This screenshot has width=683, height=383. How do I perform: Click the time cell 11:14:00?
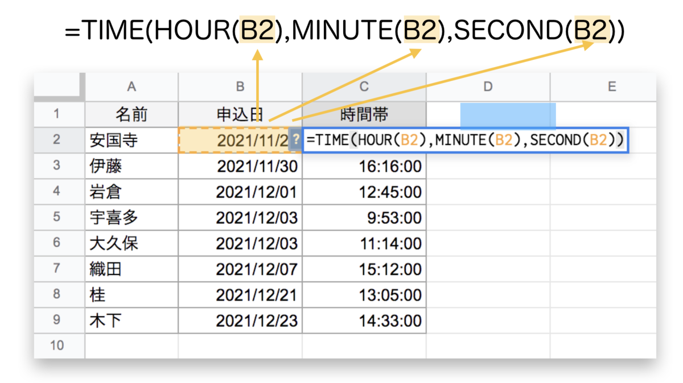pyautogui.click(x=364, y=244)
